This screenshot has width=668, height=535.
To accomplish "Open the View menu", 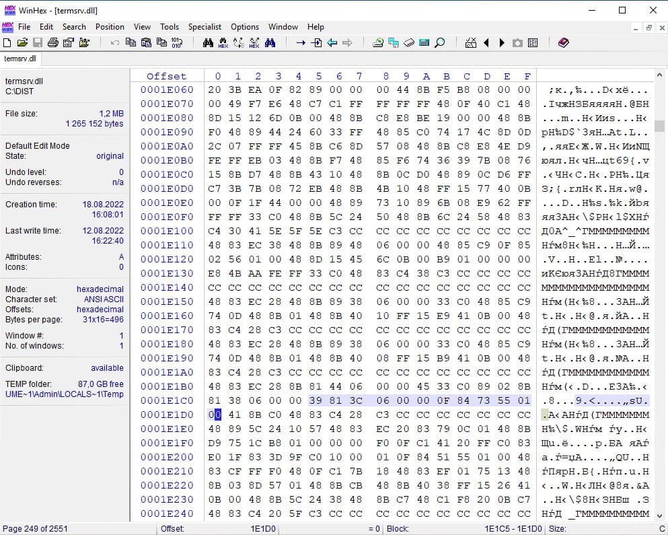I will [142, 27].
